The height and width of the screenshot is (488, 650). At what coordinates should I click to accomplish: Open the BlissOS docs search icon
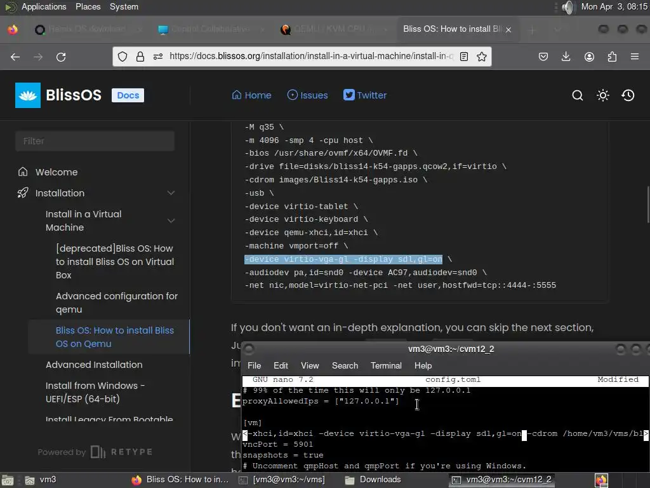tap(578, 95)
